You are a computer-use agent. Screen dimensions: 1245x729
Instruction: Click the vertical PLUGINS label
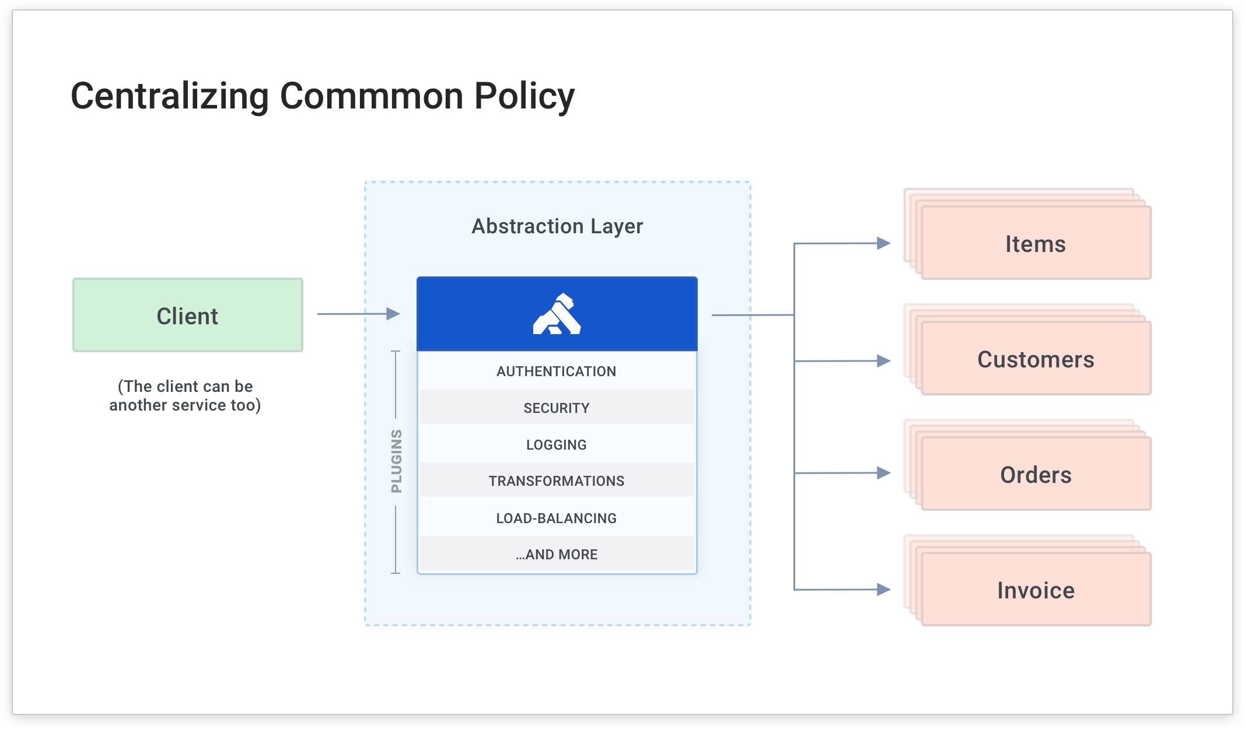pos(397,461)
